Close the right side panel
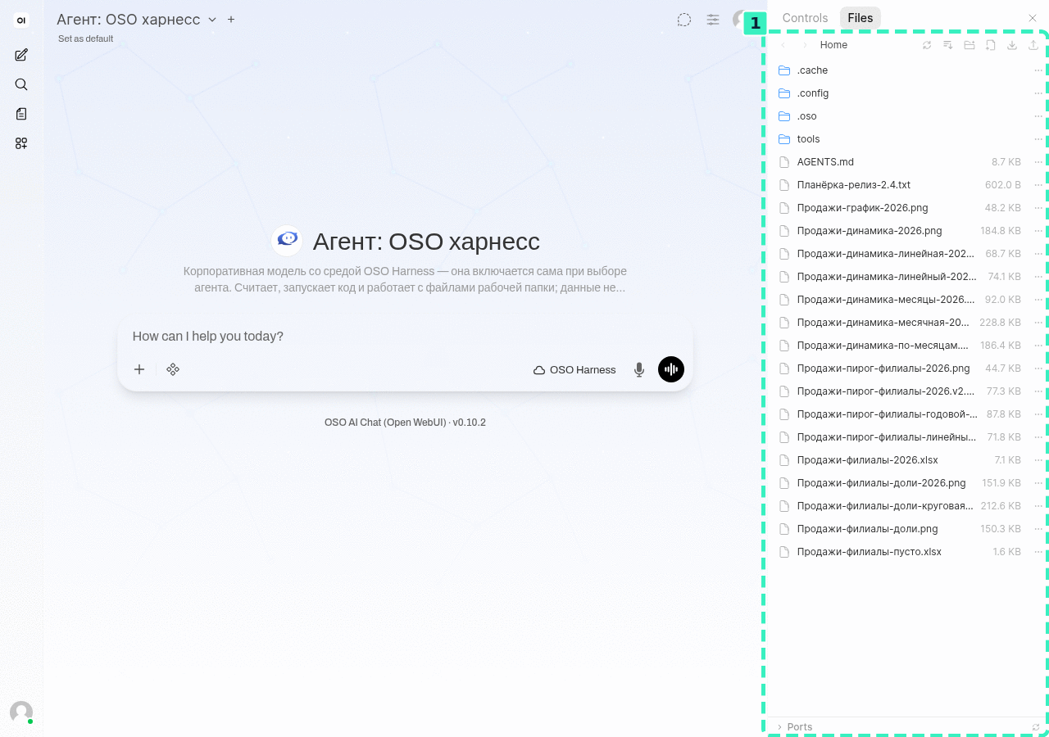Screen dimensions: 1049x737 [1033, 18]
